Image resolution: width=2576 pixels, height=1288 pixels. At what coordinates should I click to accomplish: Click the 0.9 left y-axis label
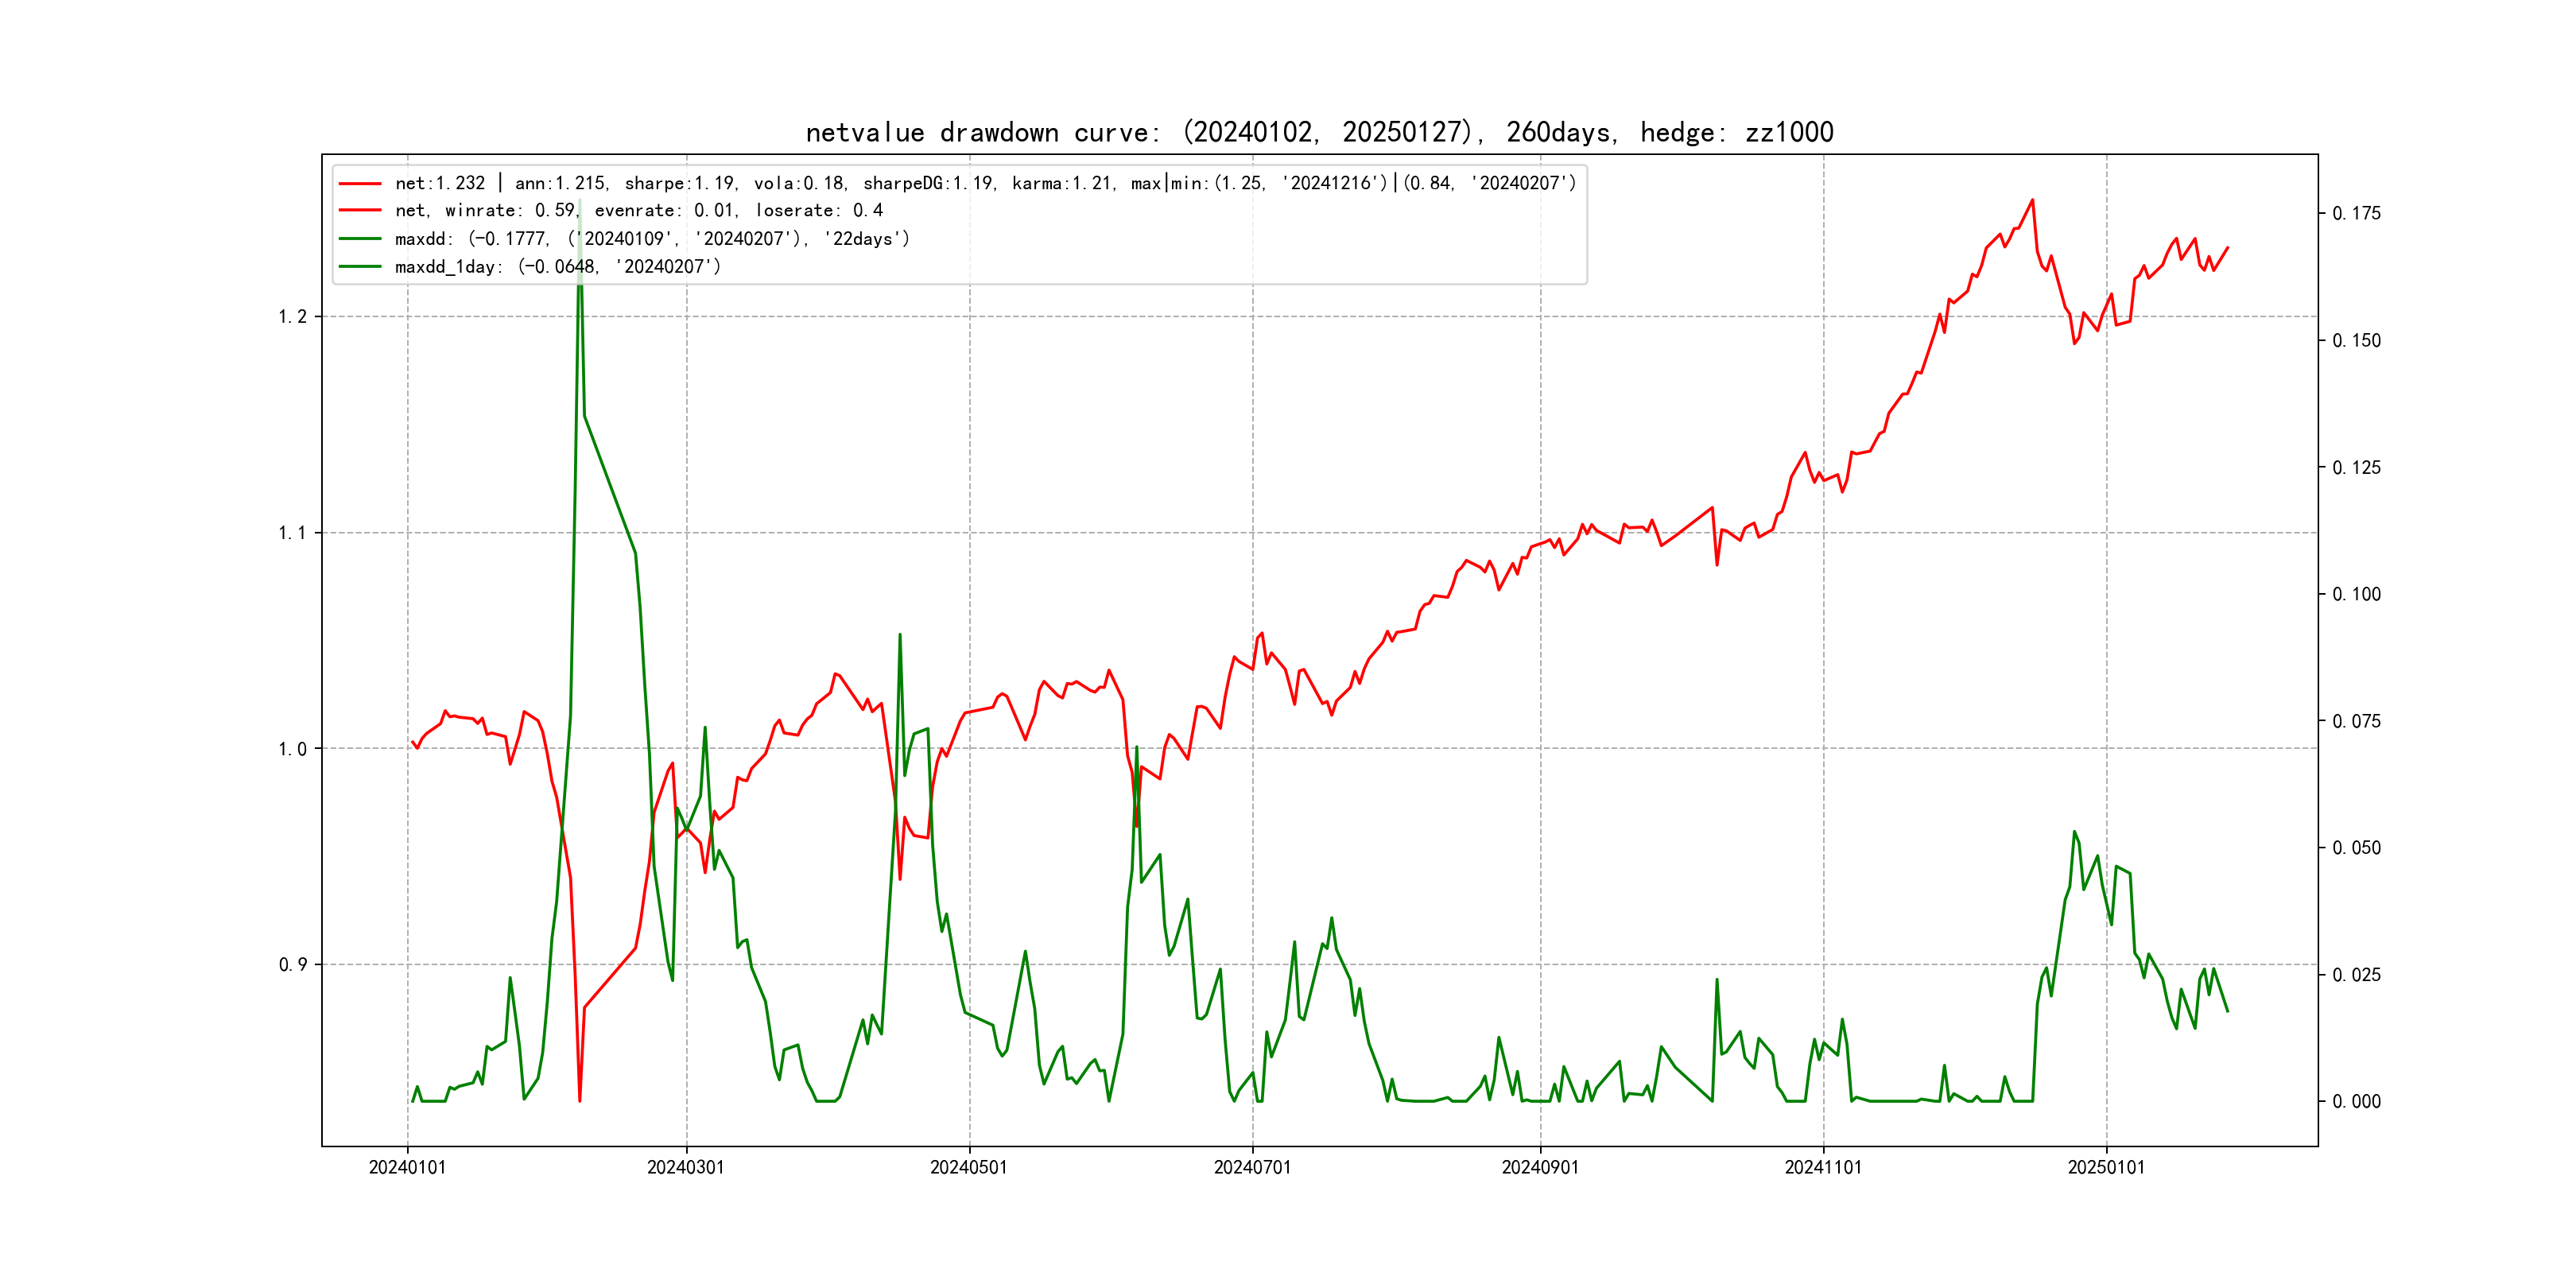tap(292, 965)
